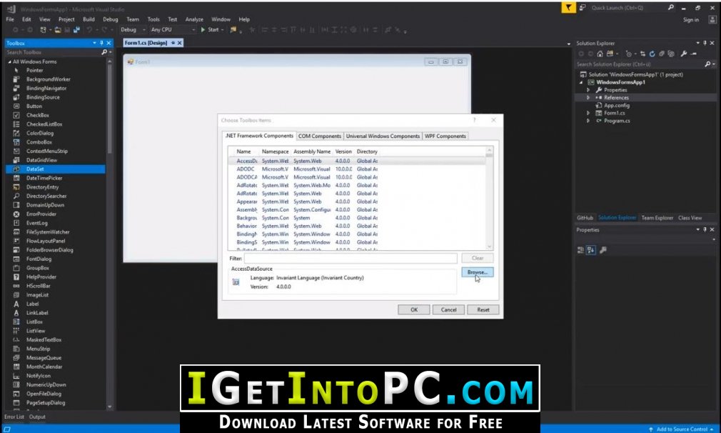
Task: Open the Analyze menu
Action: click(194, 19)
